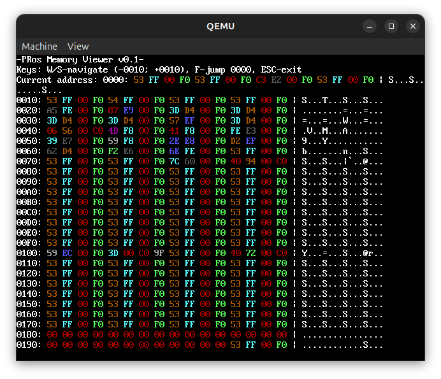Maximize the QEMU window
The width and height of the screenshot is (441, 379).
pos(391,26)
